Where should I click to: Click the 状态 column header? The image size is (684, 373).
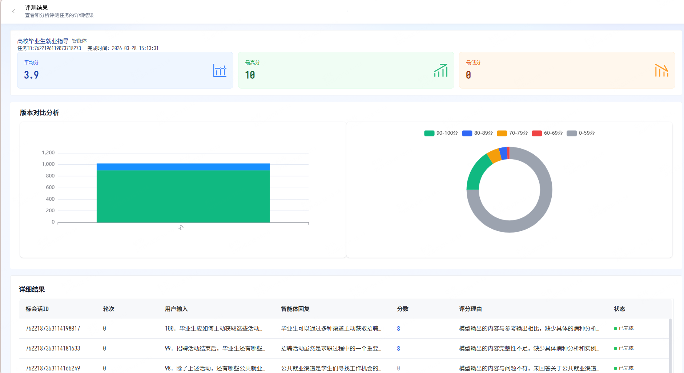coord(620,309)
